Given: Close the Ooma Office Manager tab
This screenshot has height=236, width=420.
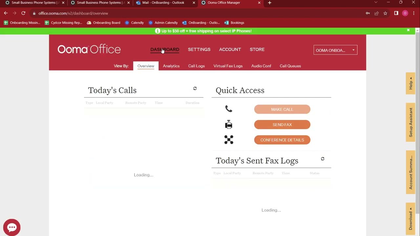Looking at the screenshot, I should tap(259, 3).
